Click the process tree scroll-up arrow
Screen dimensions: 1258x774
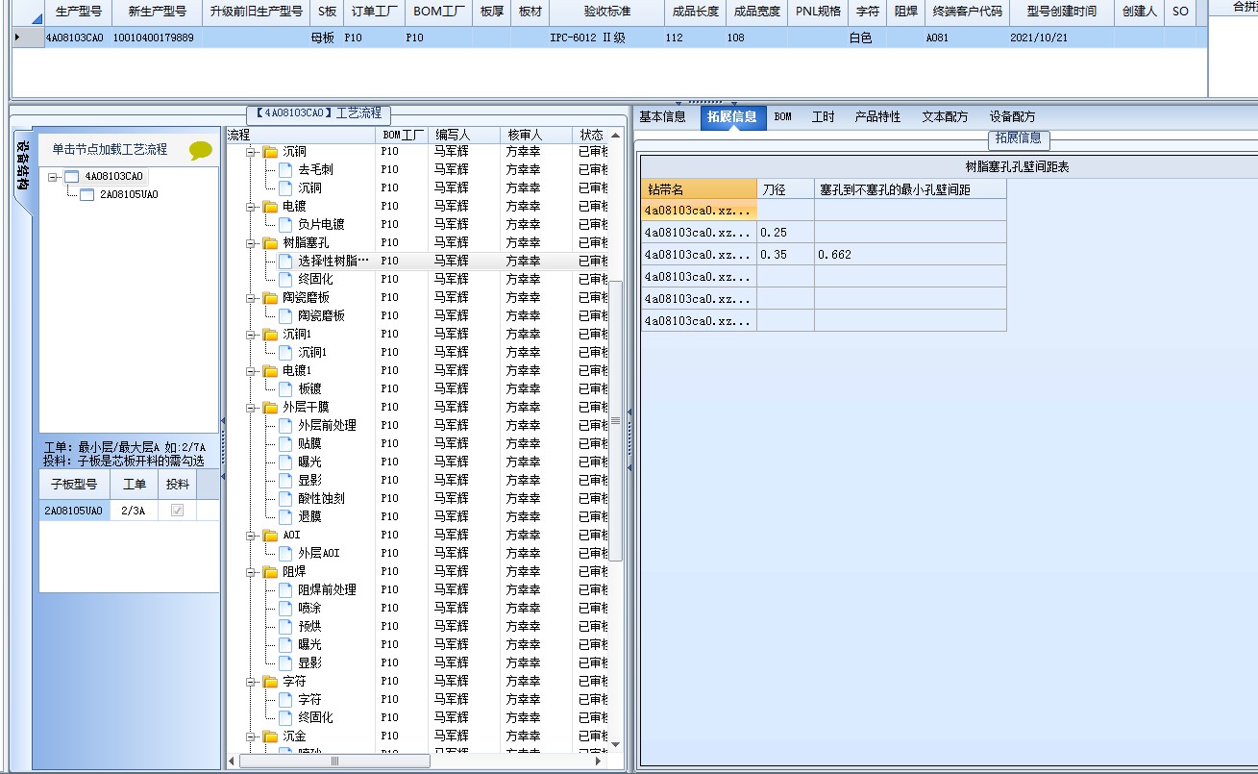coord(616,135)
